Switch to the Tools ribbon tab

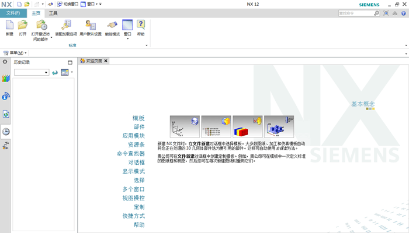pyautogui.click(x=53, y=13)
